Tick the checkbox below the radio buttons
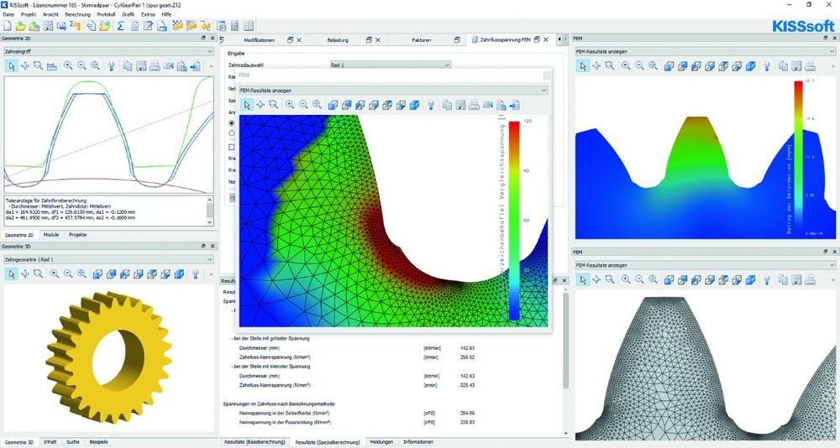 (x=232, y=147)
